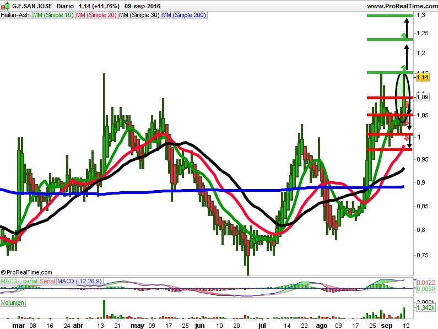Viewport: 438px width, 329px height.
Task: Click the 0,85 price axis label
Action: 423,206
